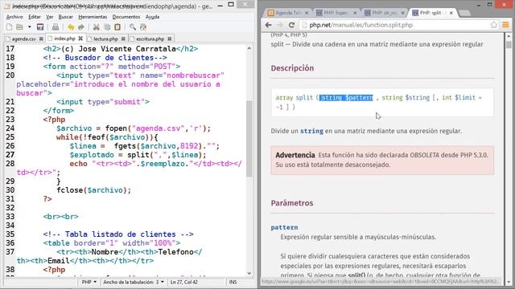Click the Parámetros heading

[292, 203]
